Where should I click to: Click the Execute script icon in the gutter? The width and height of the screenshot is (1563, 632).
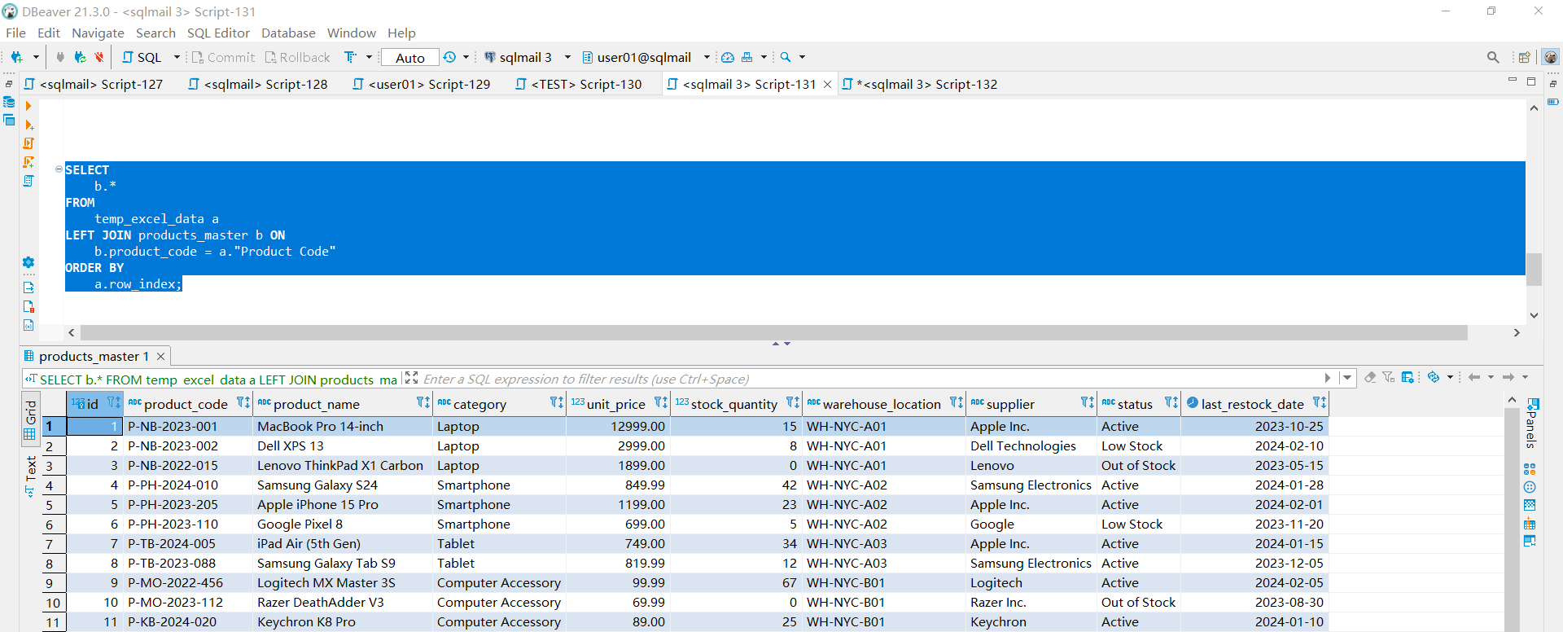28,143
